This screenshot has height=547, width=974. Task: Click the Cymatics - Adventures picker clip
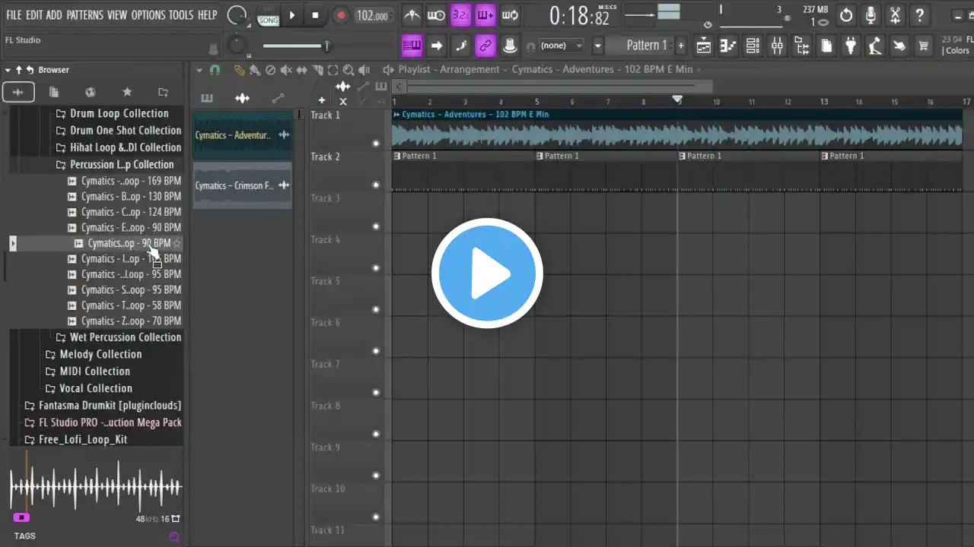coord(242,135)
